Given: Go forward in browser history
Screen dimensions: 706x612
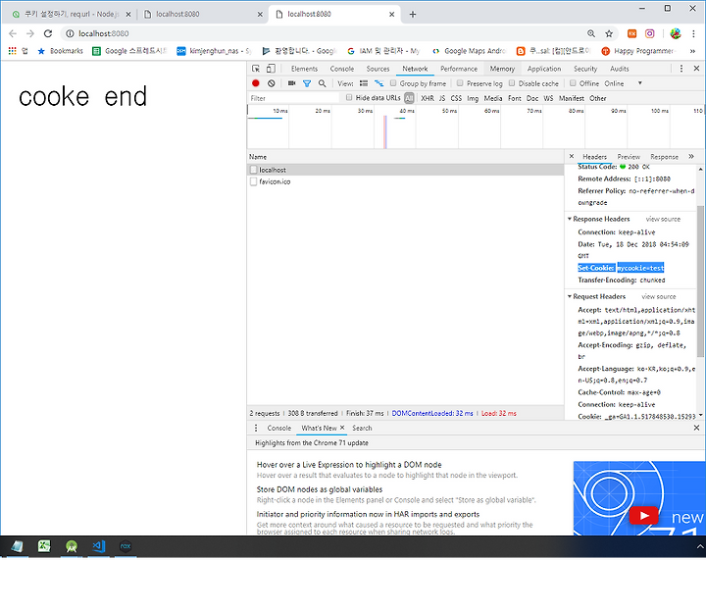Looking at the screenshot, I should 30,33.
